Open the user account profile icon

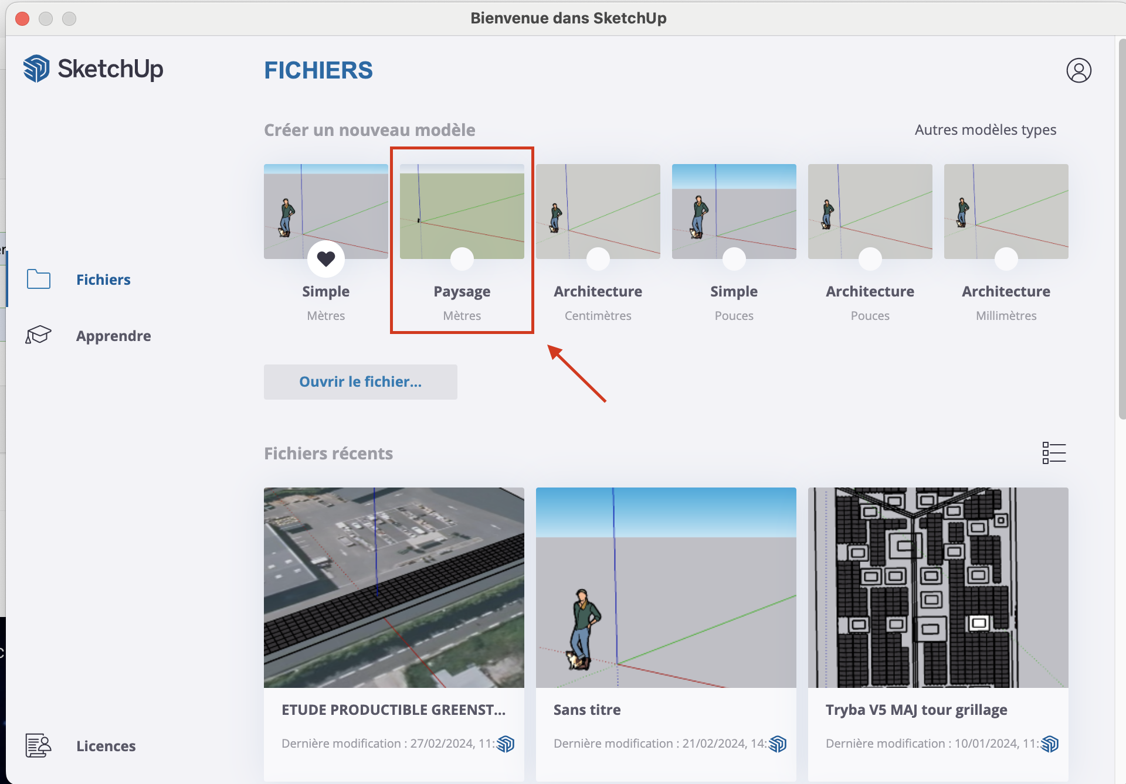(1078, 70)
